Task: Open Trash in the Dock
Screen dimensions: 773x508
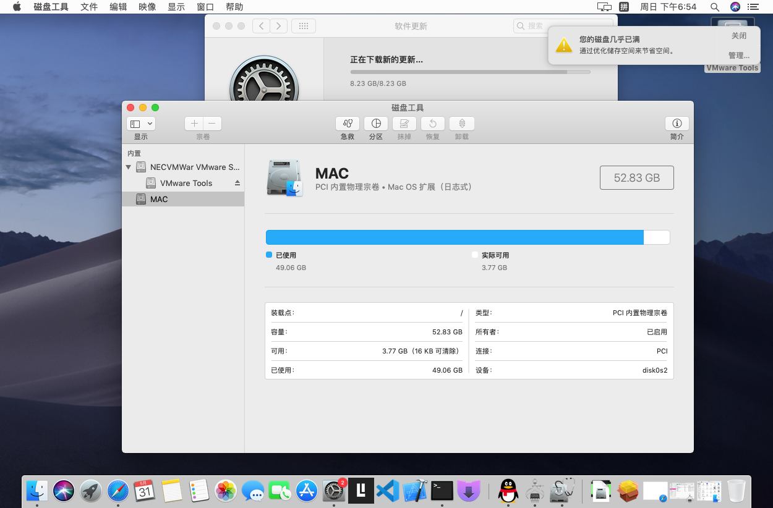Action: 737,491
